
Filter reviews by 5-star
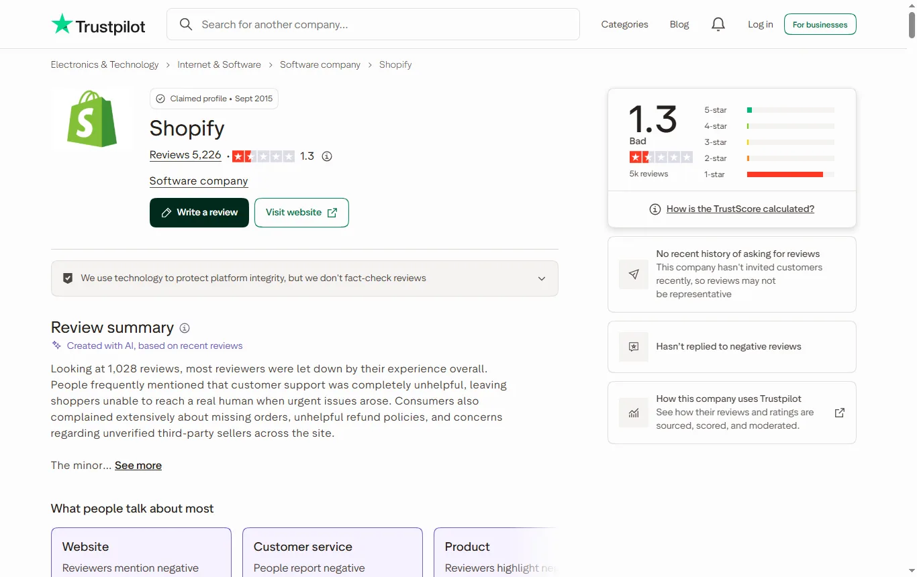pos(769,110)
